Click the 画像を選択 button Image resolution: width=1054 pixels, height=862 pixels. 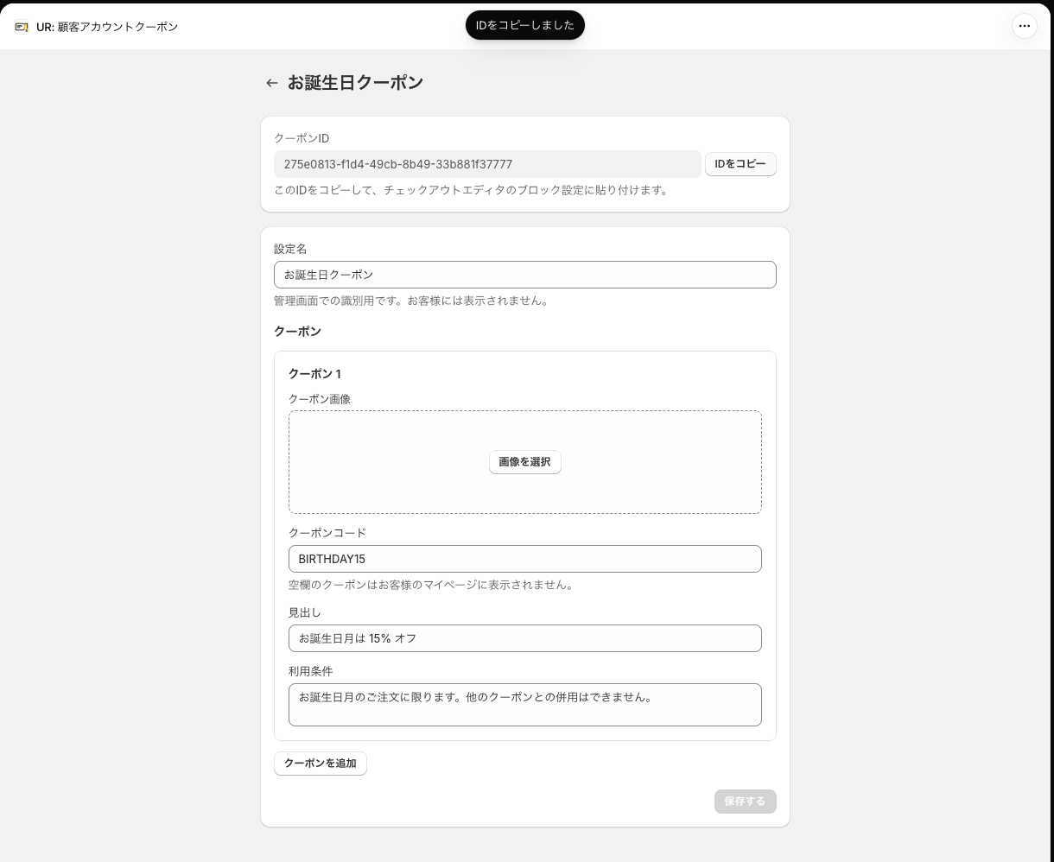click(525, 462)
